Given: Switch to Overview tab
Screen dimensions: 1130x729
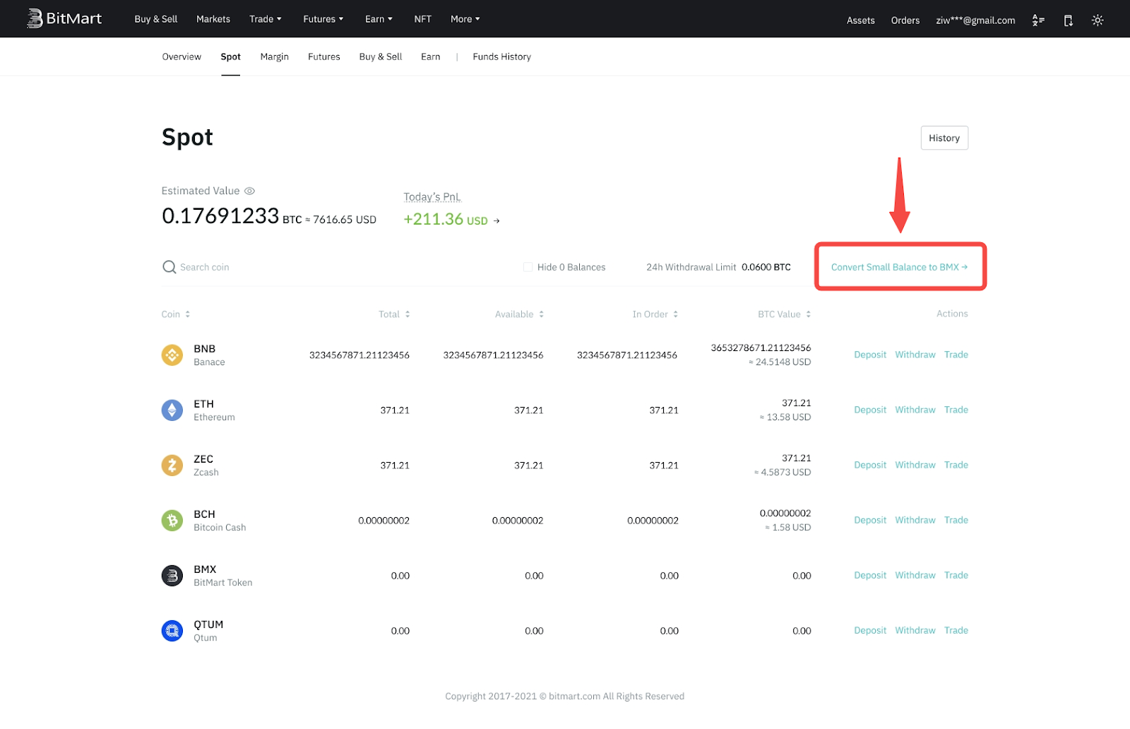Looking at the screenshot, I should (x=182, y=57).
